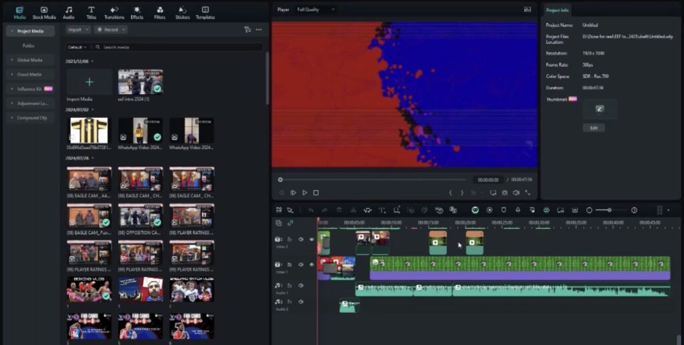Click the filter/sort icon in media panel
Image resolution: width=684 pixels, height=345 pixels.
(247, 29)
